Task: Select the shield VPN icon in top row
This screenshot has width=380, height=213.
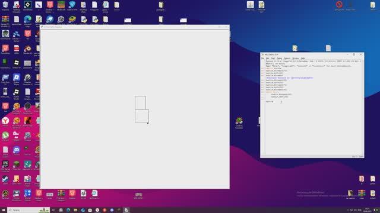Action: [72, 6]
